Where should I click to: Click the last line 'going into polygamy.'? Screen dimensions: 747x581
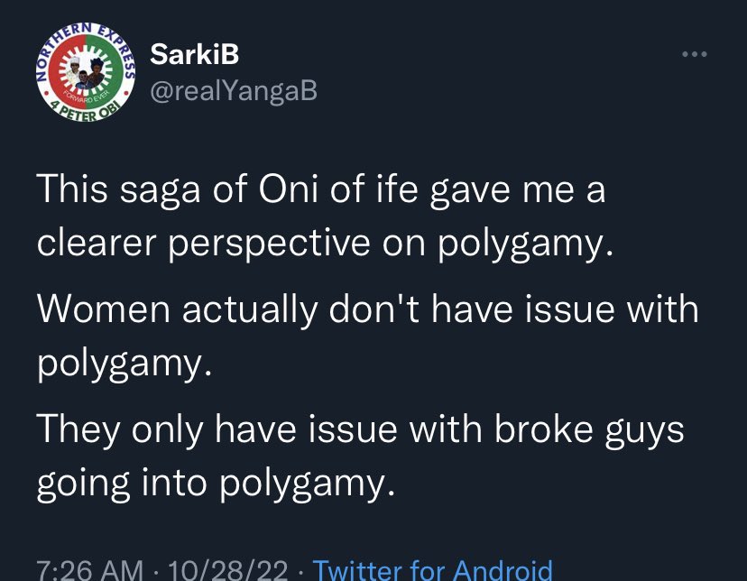pos(216,484)
